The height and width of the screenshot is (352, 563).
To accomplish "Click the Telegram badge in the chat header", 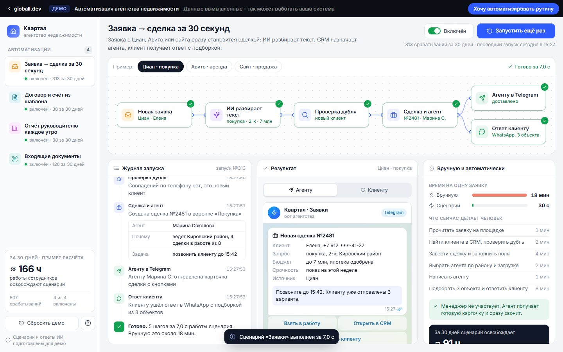I will 394,212.
